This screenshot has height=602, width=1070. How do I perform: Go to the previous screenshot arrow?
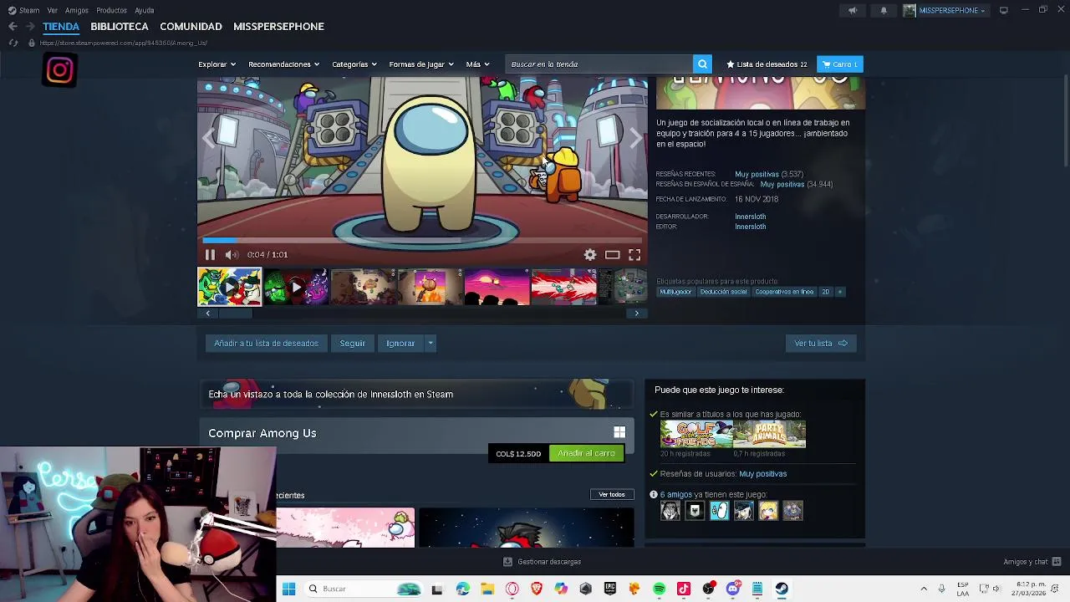pyautogui.click(x=209, y=138)
